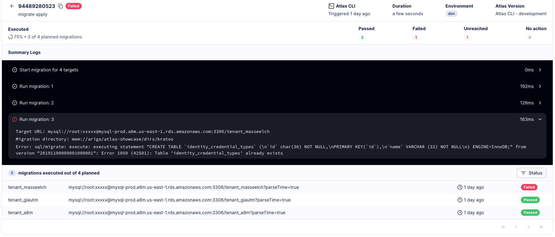Click Failed status of tenant_masseelch

point(529,187)
